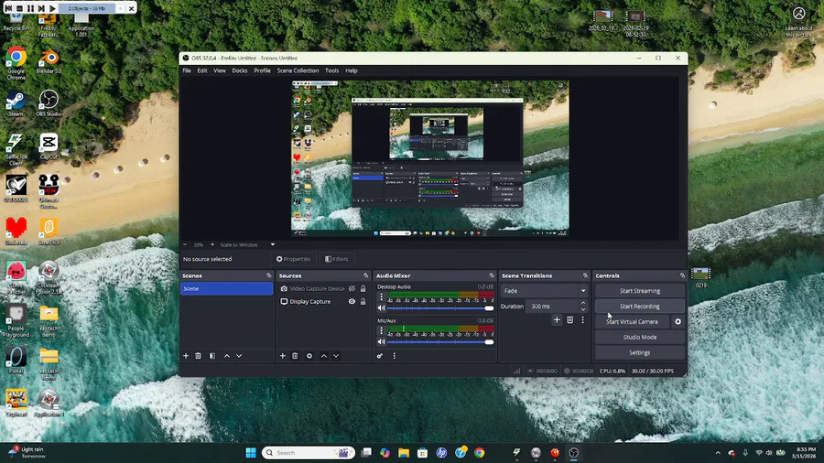
Task: Open the Scene Collection menu
Action: pyautogui.click(x=298, y=70)
